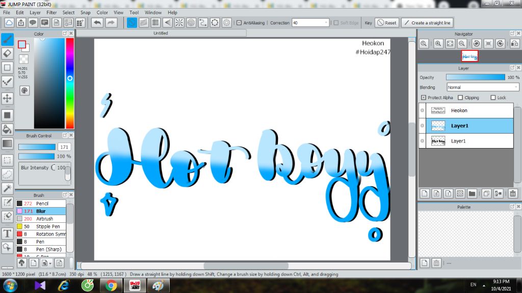Enable parallel lines snap
The image size is (522, 293).
[143, 22]
